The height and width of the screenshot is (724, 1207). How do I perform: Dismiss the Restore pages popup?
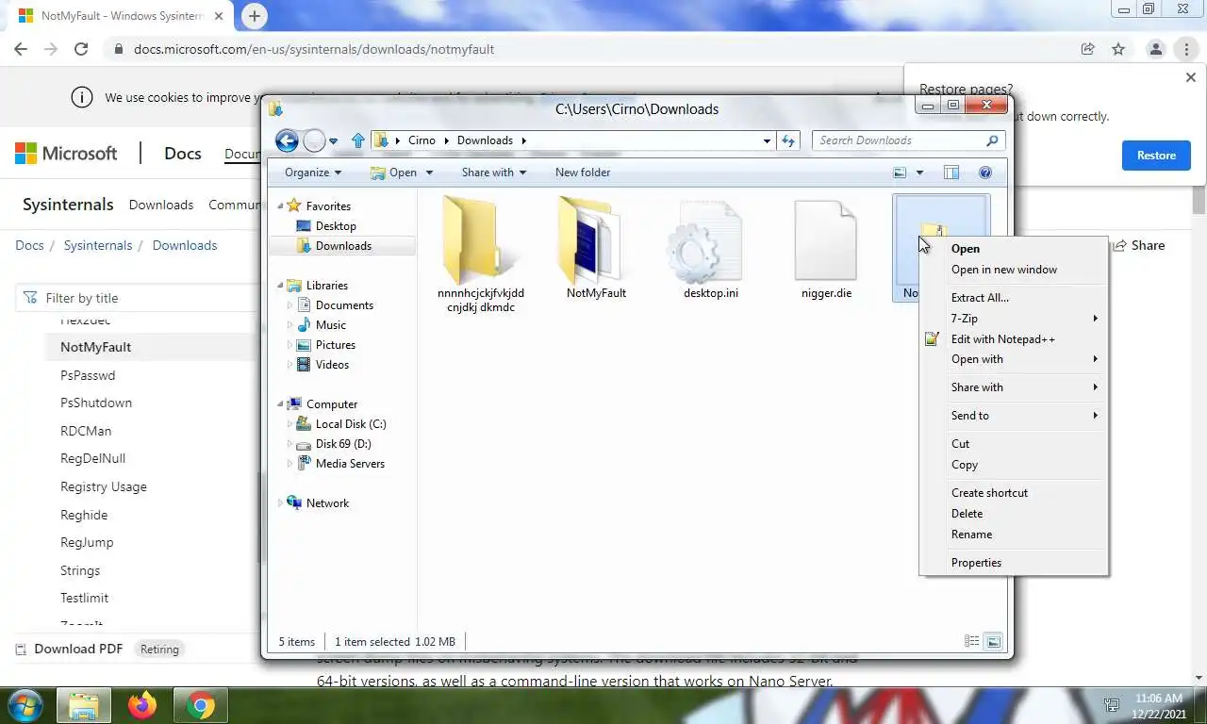click(x=1190, y=77)
